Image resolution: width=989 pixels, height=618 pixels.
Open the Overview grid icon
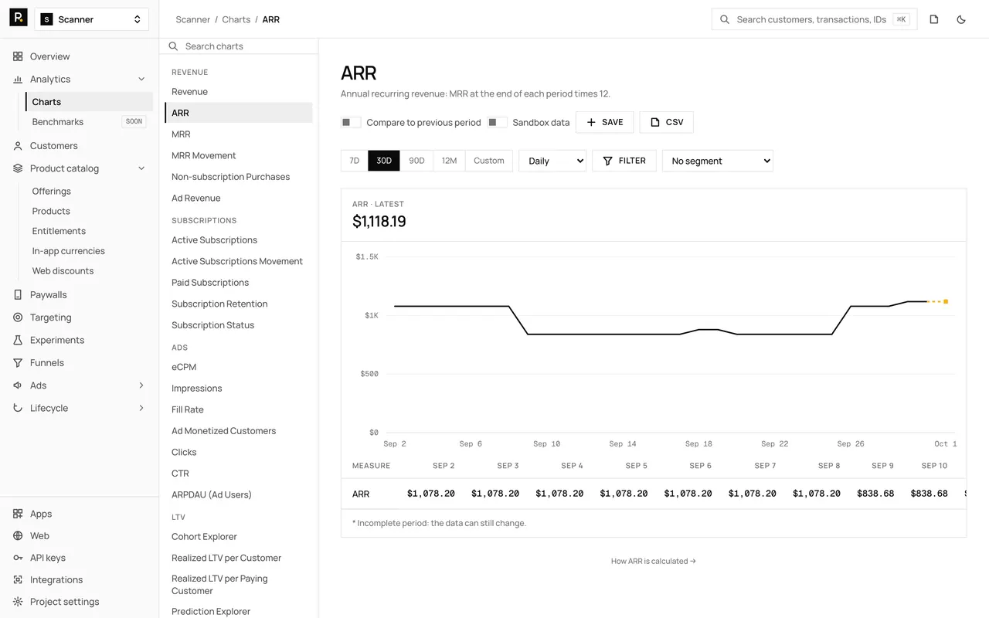point(18,56)
